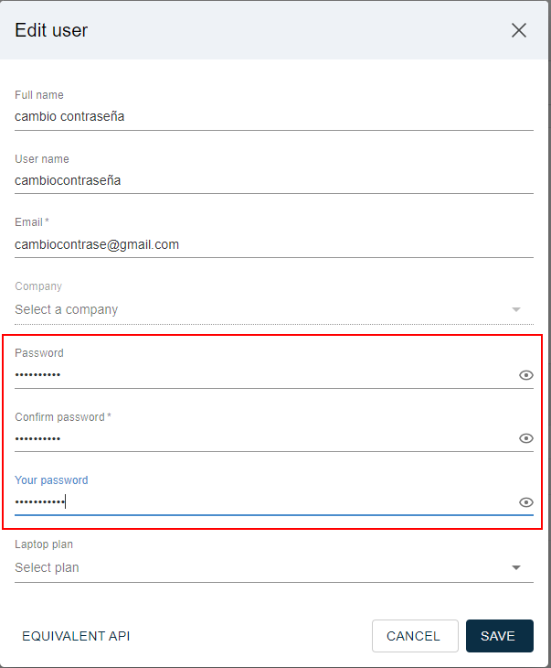Expand the Company dropdown arrow

pos(516,309)
